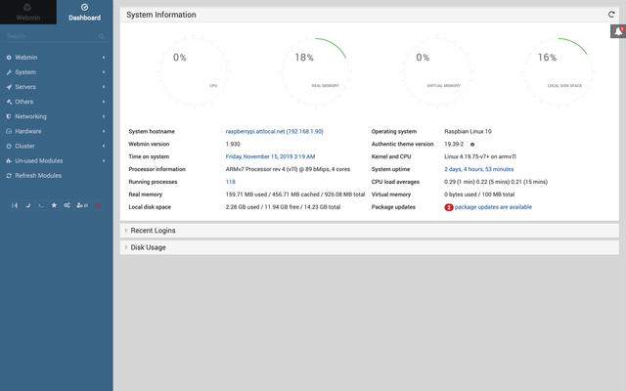Click the Webmin gear icon in sidebar
The width and height of the screenshot is (626, 391).
click(9, 58)
